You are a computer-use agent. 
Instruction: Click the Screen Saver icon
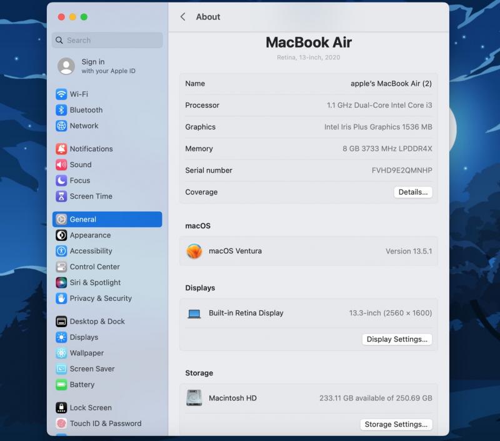pyautogui.click(x=61, y=369)
